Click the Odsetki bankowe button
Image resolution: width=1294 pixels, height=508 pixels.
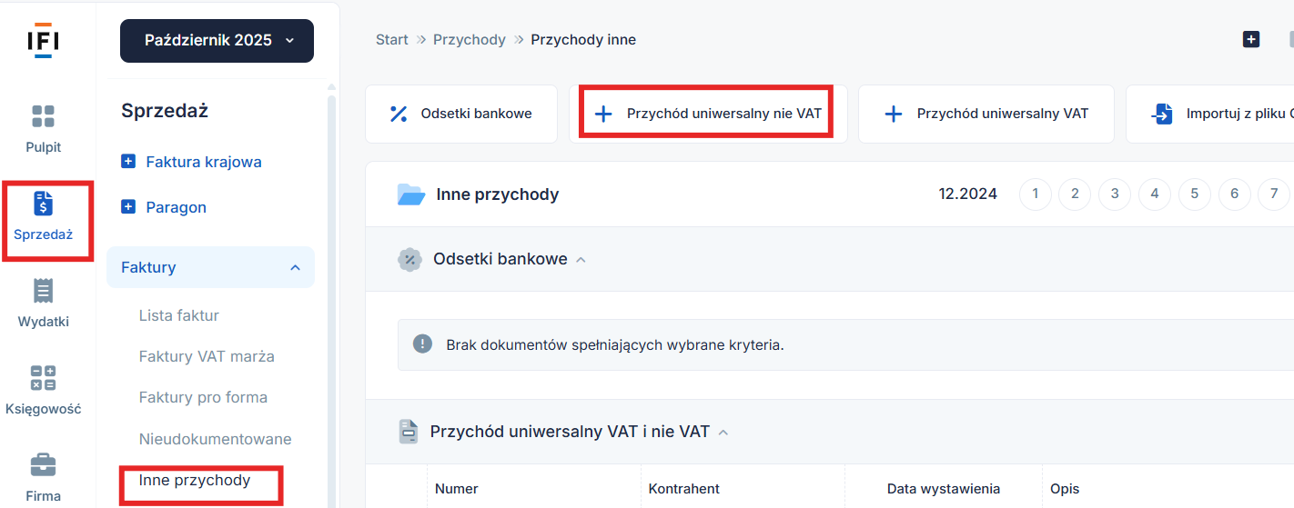click(x=461, y=114)
